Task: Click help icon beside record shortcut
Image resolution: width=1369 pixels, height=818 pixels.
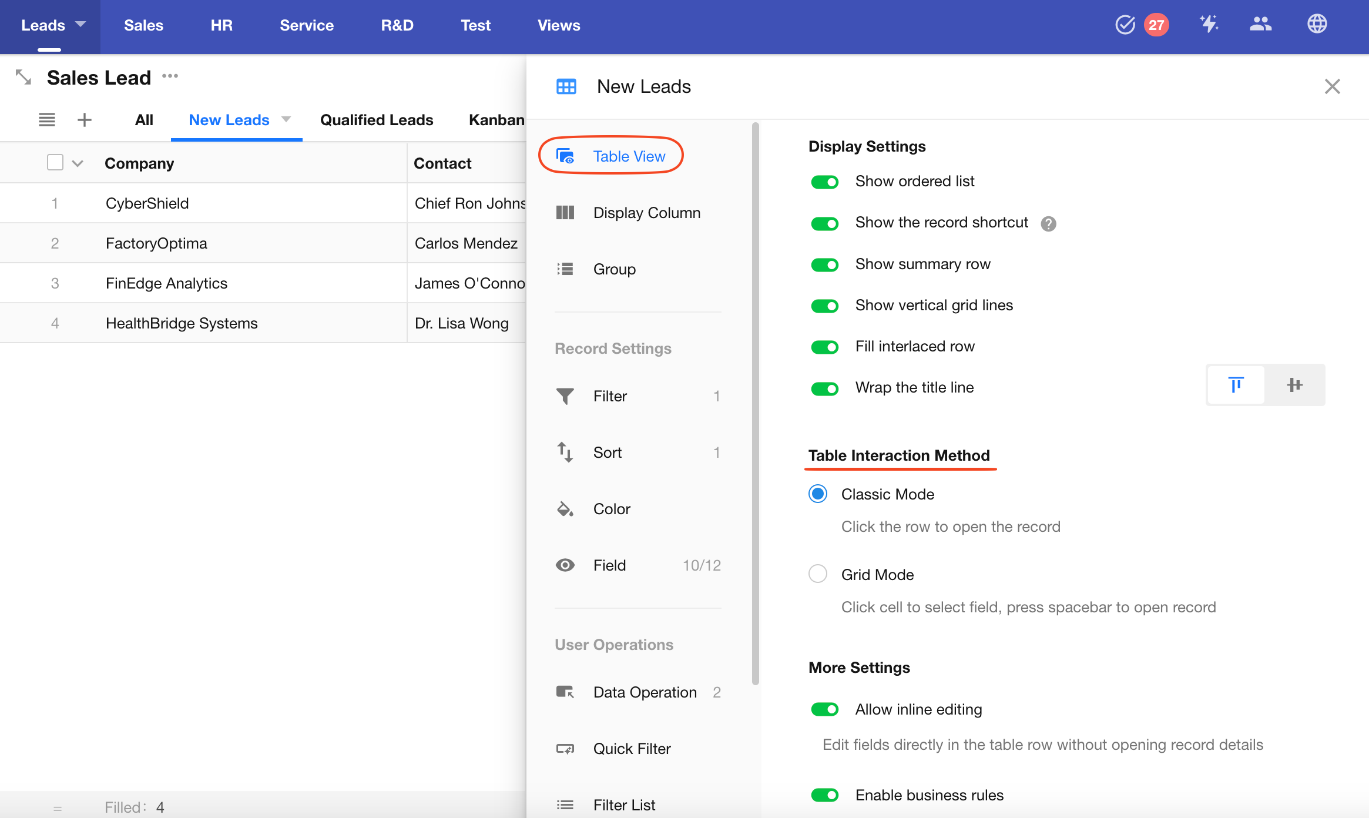Action: tap(1049, 223)
